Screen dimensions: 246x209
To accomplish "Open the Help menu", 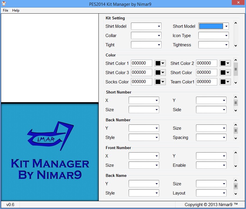I will (x=16, y=10).
